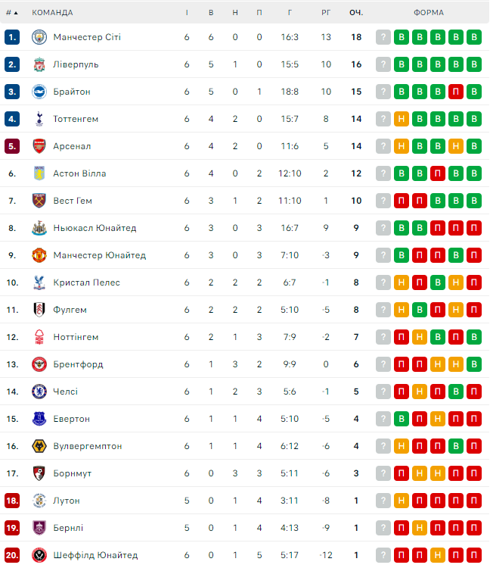Click Sheffield United's position 20 rank badge
Screen dimensions: 490x568
(11, 555)
